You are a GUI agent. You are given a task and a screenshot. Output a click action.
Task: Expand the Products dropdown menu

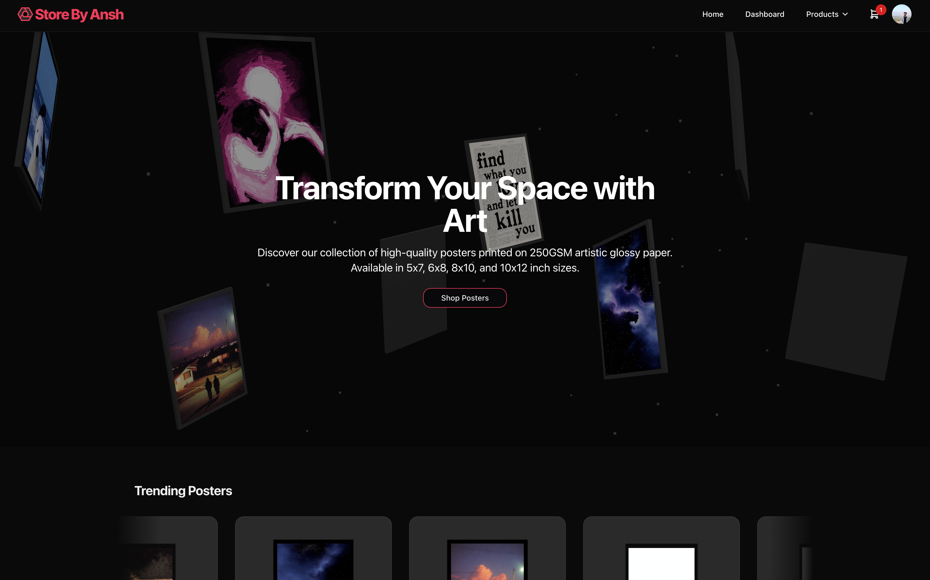pyautogui.click(x=827, y=14)
